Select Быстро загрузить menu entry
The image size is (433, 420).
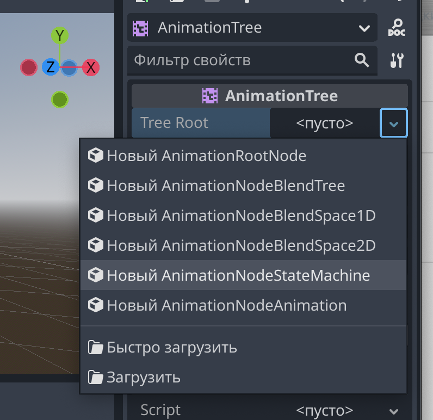(x=243, y=348)
